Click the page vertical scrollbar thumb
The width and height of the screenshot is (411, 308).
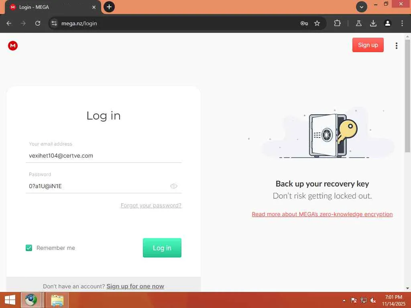click(407, 96)
